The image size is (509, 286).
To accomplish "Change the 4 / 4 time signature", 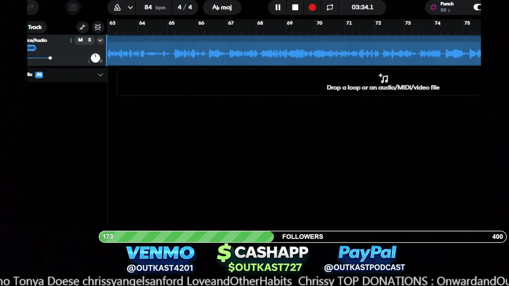I will click(x=185, y=7).
